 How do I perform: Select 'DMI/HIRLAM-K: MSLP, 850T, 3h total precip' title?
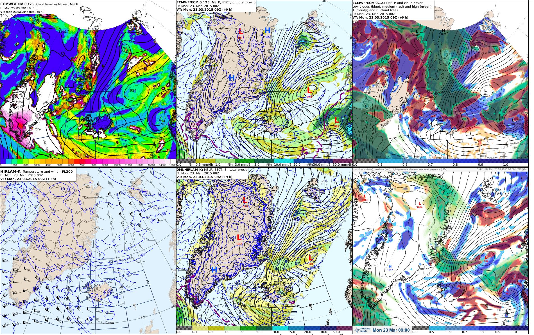coord(212,170)
